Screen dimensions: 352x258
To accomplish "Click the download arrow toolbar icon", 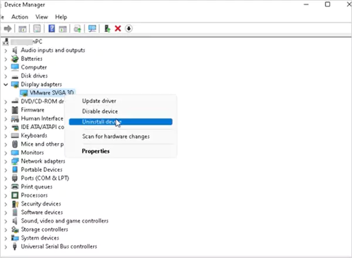I will point(128,29).
